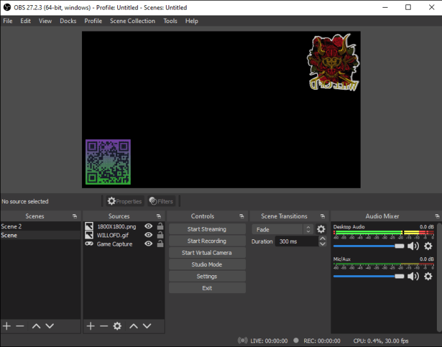This screenshot has width=442, height=347.
Task: Enable Studio Mode
Action: (x=207, y=264)
